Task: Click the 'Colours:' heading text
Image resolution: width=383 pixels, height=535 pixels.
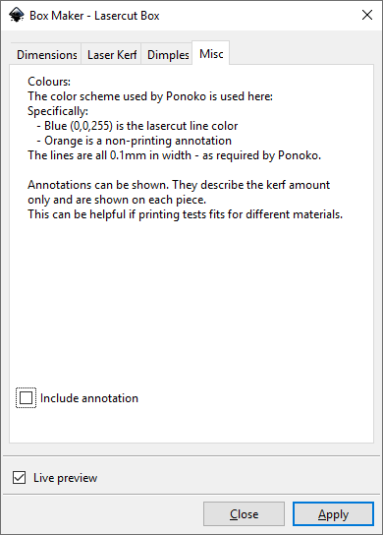Action: coord(49,82)
